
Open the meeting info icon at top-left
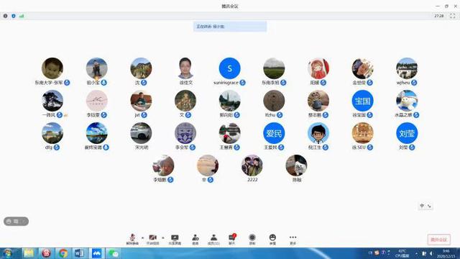pyautogui.click(x=5, y=16)
